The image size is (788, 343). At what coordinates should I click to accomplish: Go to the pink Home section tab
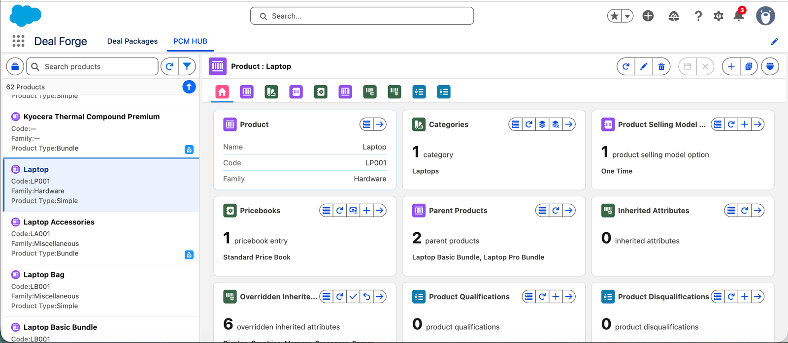[222, 92]
